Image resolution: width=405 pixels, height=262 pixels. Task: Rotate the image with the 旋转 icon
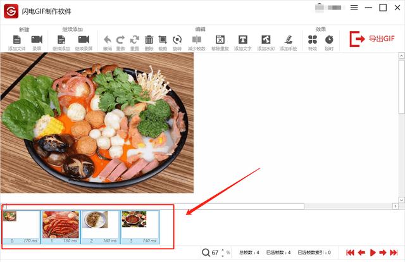click(x=177, y=40)
